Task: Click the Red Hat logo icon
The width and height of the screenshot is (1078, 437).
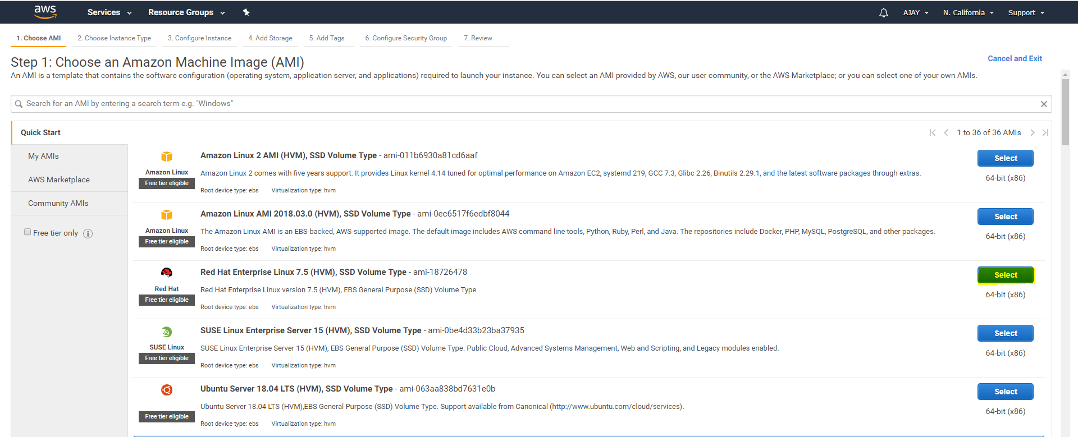Action: 167,273
